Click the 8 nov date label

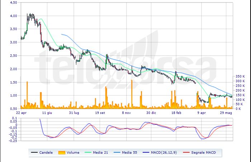point(126,113)
